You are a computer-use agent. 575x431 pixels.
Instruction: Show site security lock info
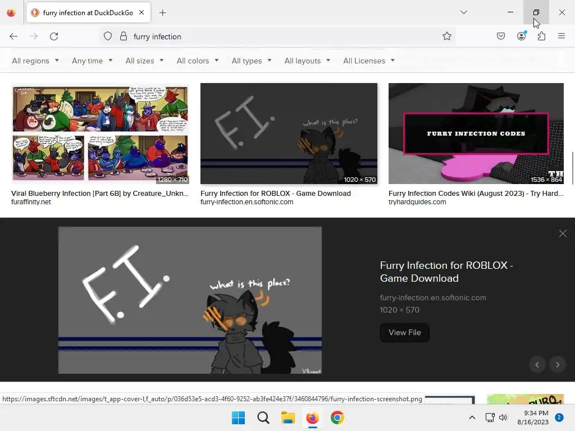tap(124, 36)
